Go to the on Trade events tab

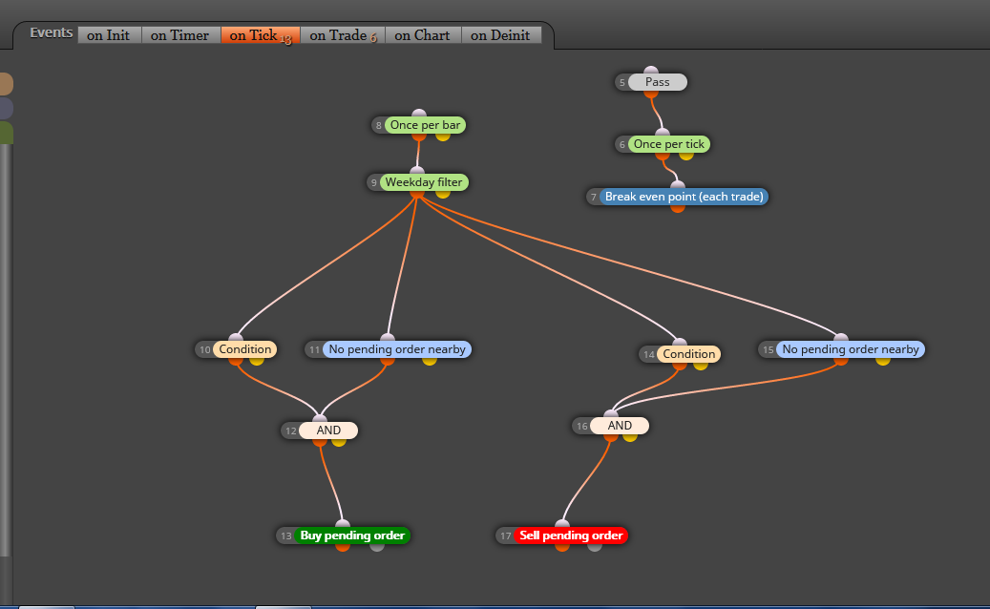click(342, 35)
